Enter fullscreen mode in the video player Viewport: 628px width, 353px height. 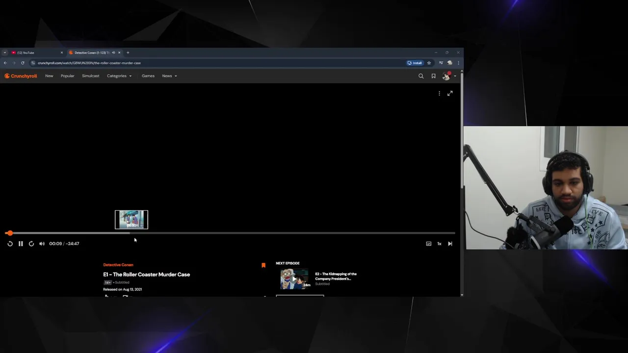coord(450,93)
